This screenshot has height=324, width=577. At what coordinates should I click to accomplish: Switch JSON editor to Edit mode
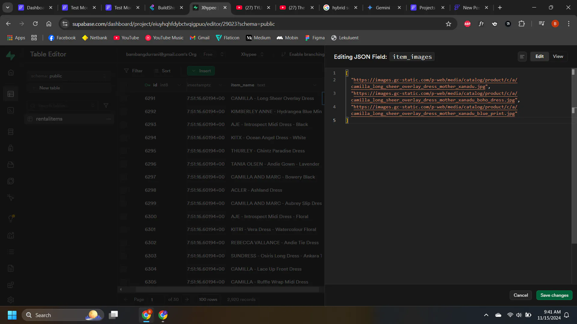pos(539,56)
